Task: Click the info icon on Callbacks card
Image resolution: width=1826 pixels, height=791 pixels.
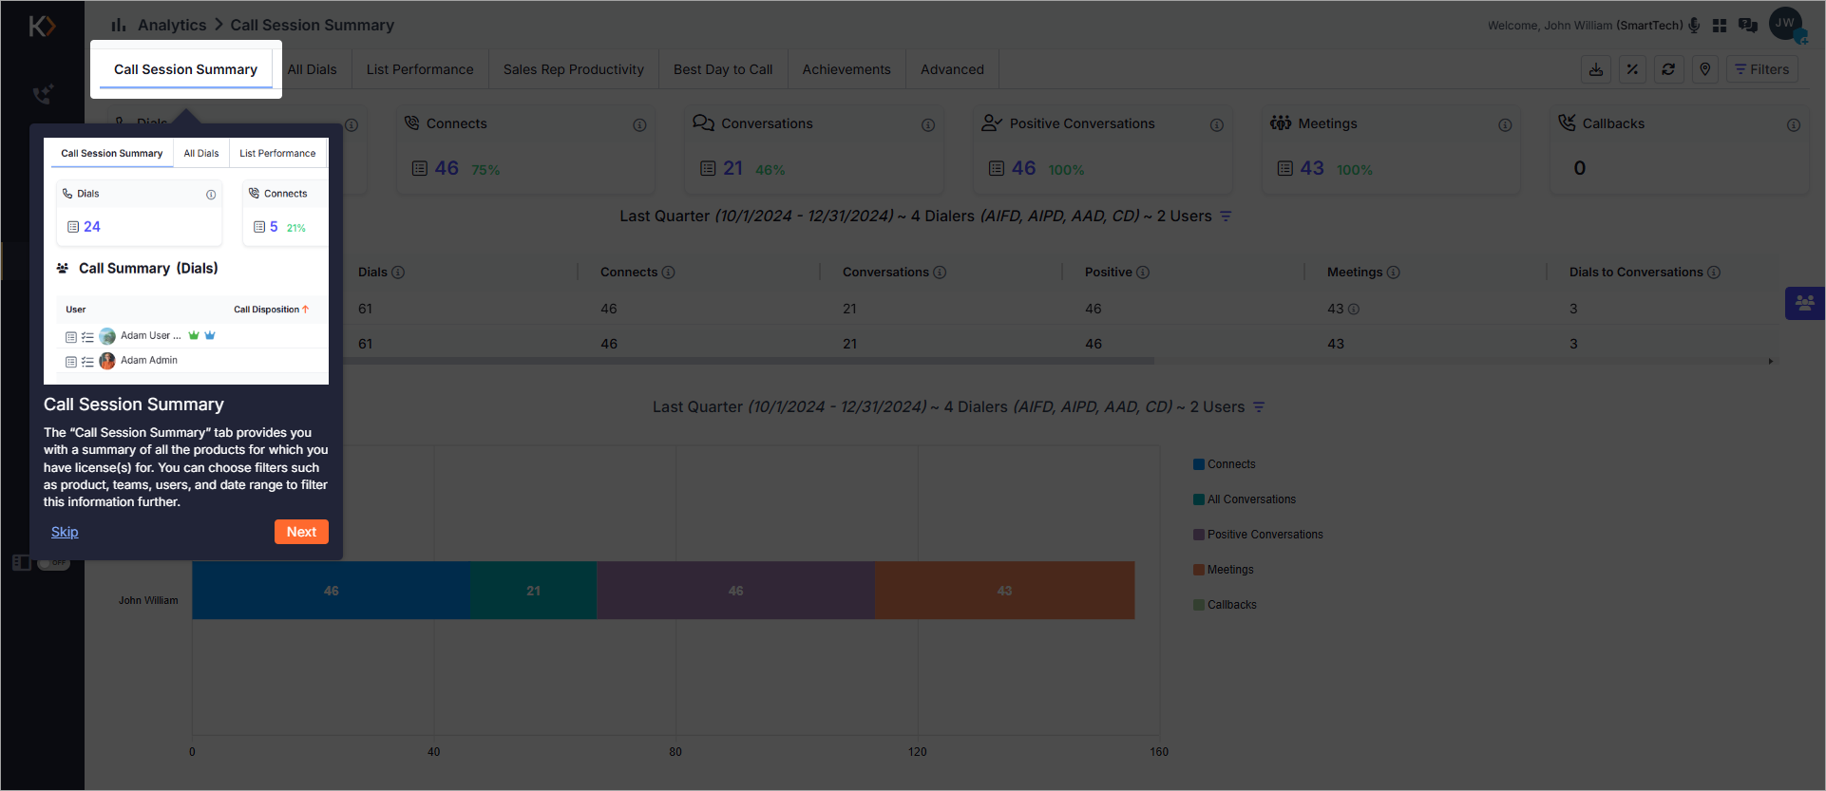Action: (1794, 125)
